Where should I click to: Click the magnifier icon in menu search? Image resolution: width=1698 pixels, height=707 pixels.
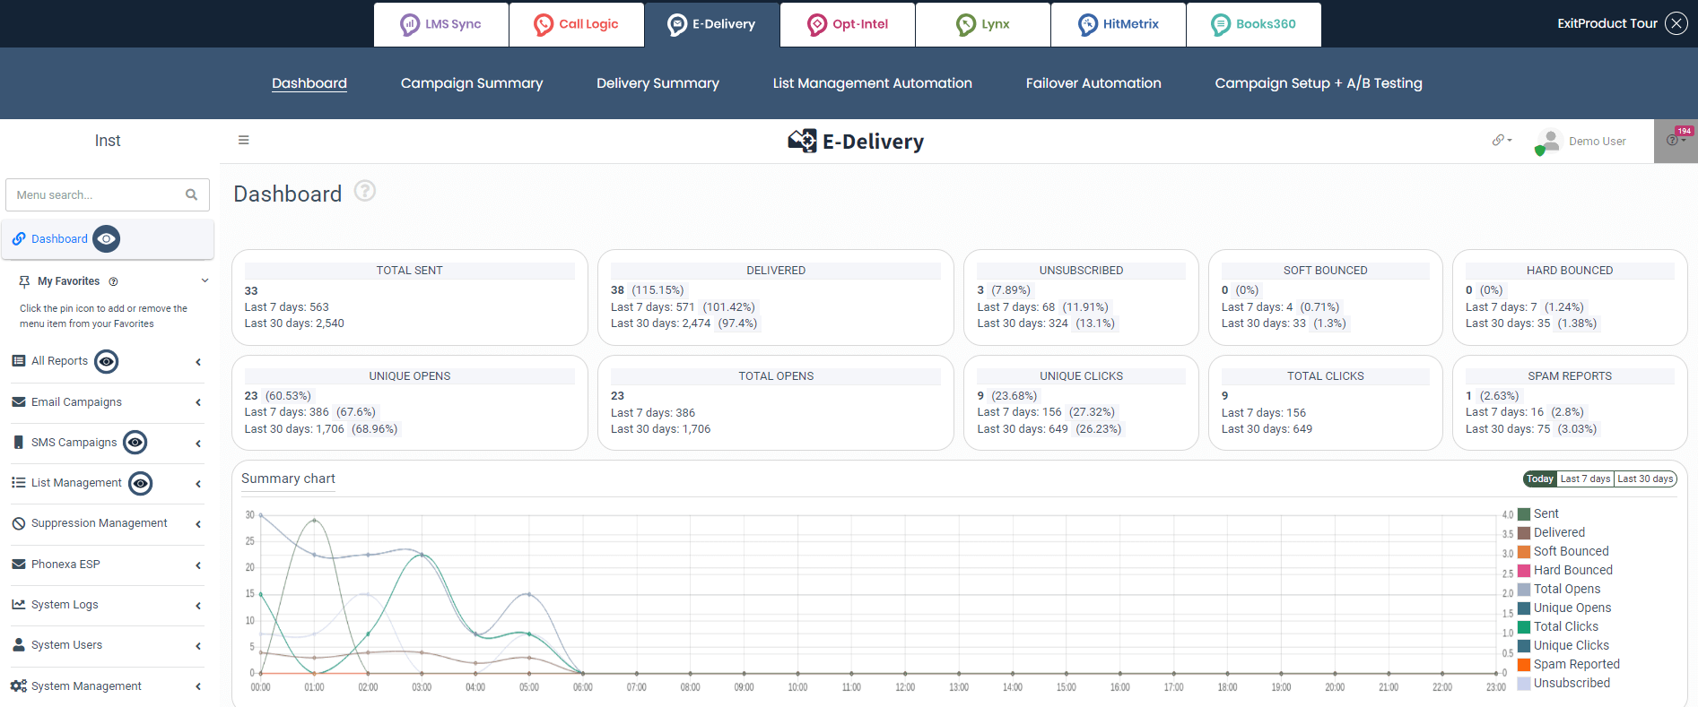coord(191,194)
